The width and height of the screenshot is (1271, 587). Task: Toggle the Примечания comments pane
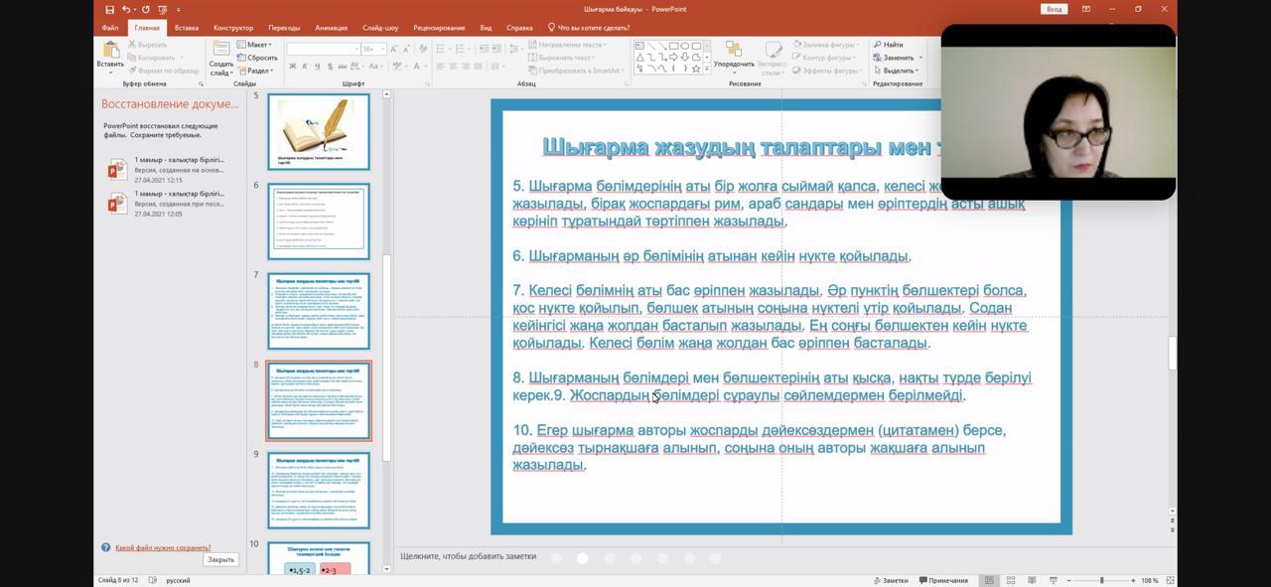point(943,580)
